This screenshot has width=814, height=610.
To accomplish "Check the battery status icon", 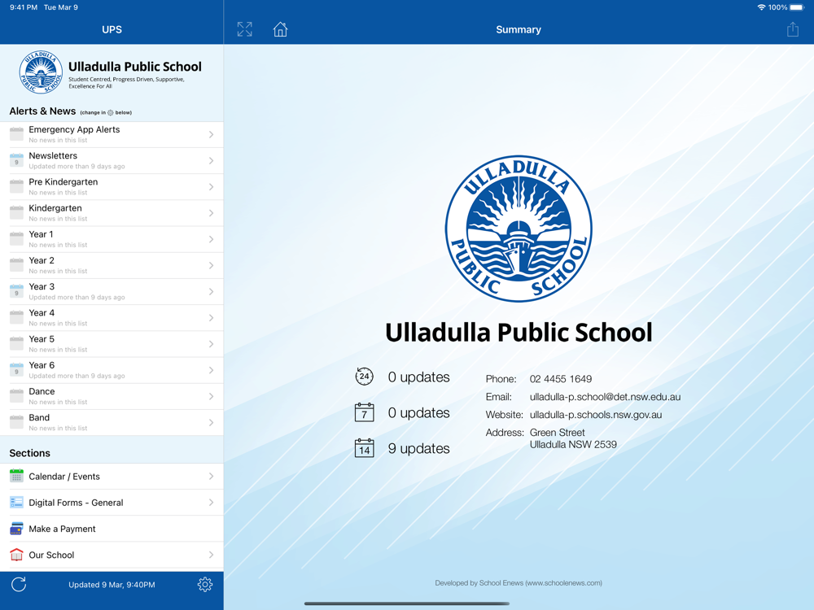I will pyautogui.click(x=797, y=7).
